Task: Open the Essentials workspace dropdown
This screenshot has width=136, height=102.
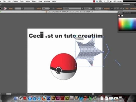Action: 127,5
